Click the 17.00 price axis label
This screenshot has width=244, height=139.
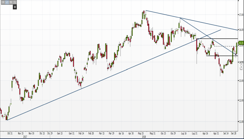[241, 15]
